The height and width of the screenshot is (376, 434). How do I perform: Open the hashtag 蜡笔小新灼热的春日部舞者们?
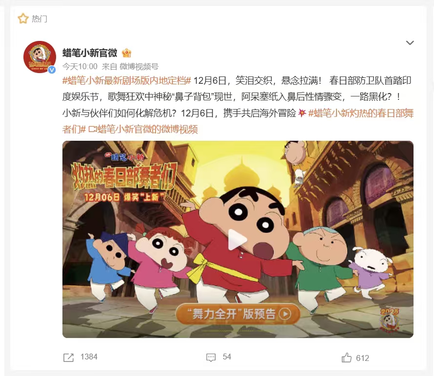tap(238, 121)
